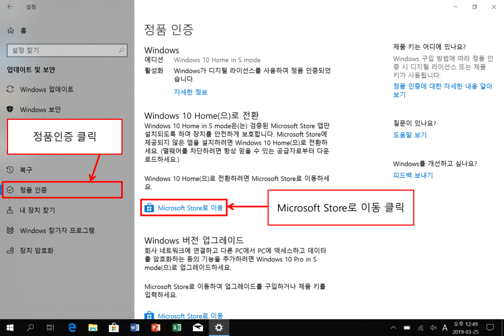The image size is (504, 336).
Task: Click the 제품 키는 어디에 있나요? heading
Action: point(429,47)
